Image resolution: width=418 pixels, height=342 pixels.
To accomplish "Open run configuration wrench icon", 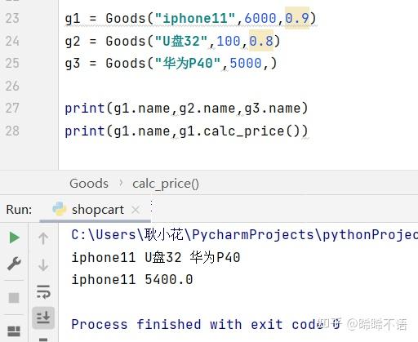I will (14, 264).
